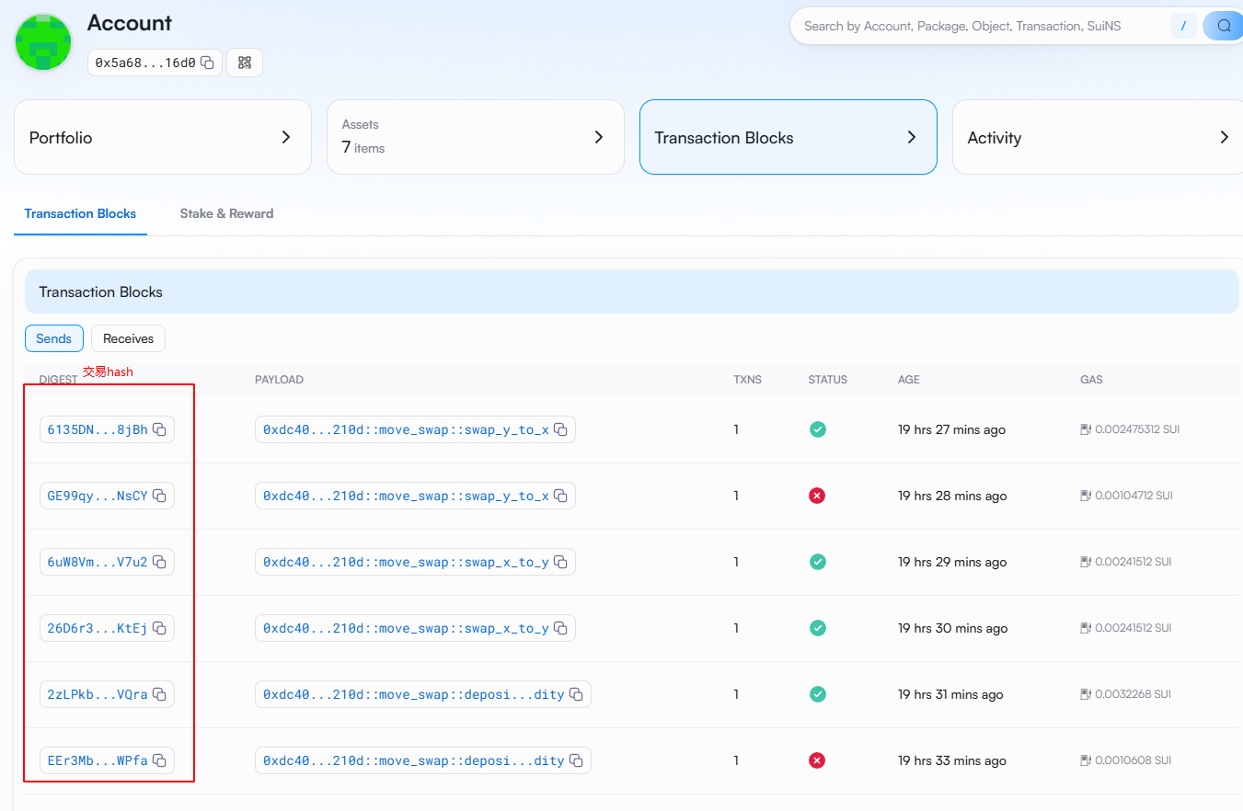
Task: Click the PAYLOAD column header
Action: (x=279, y=379)
